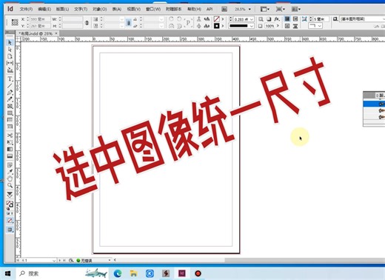Click the rotate 90° clockwise icon
The width and height of the screenshot is (385, 280).
tap(171, 19)
